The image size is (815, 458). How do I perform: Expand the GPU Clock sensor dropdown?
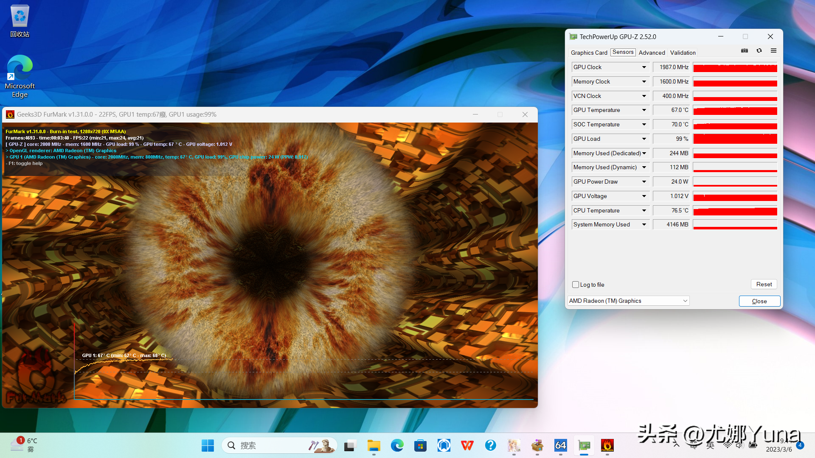coord(644,67)
